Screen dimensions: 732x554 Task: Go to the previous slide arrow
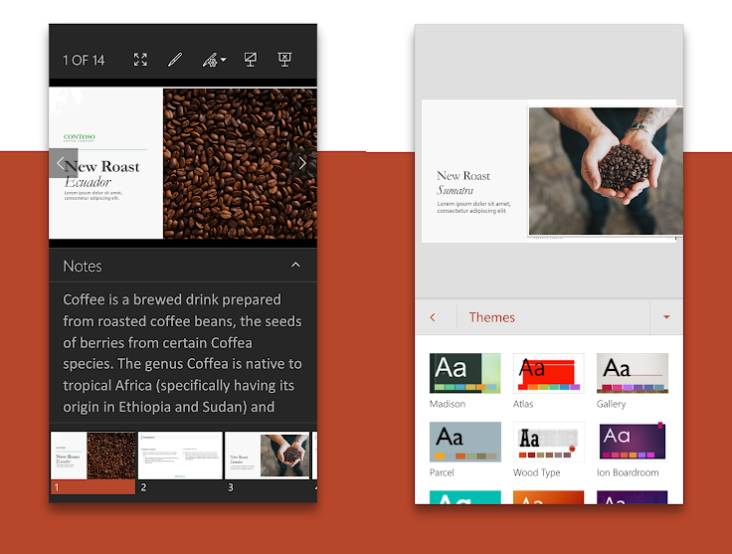click(x=61, y=163)
